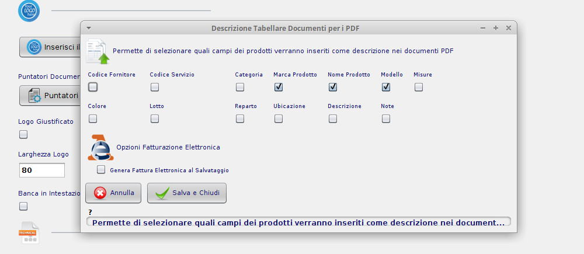Enable Genera Fattura Elettronica al Salvataggio
The image size is (584, 254).
tap(101, 170)
